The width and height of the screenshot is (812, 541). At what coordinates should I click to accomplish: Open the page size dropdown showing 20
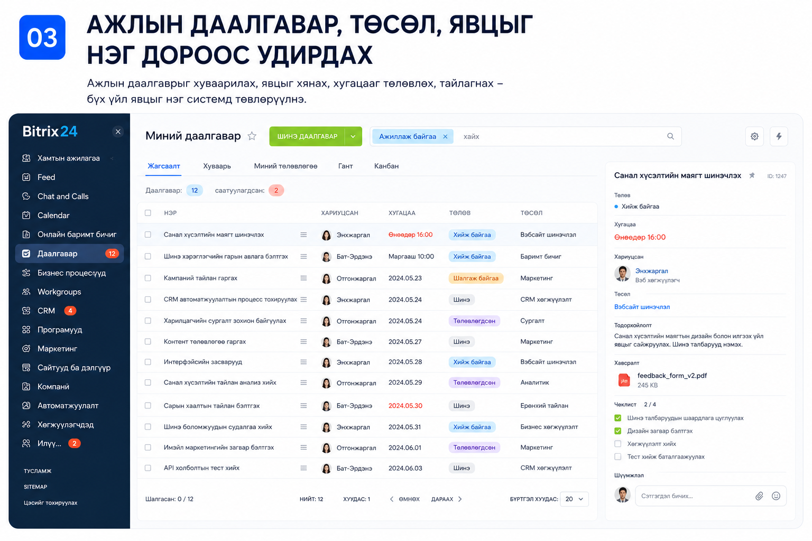[574, 499]
